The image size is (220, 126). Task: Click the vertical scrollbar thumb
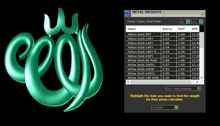(x=202, y=40)
